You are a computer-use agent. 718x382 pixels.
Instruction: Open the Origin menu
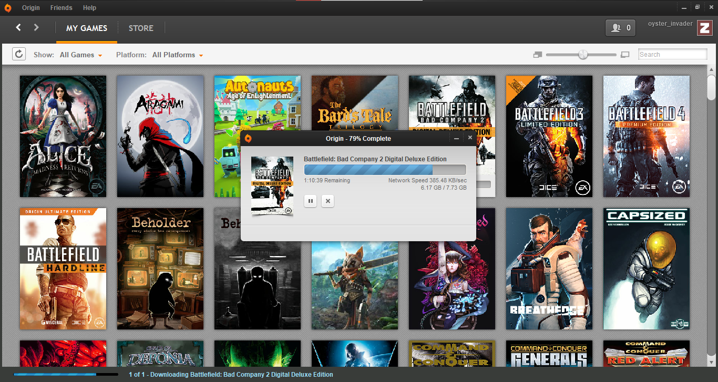tap(30, 7)
